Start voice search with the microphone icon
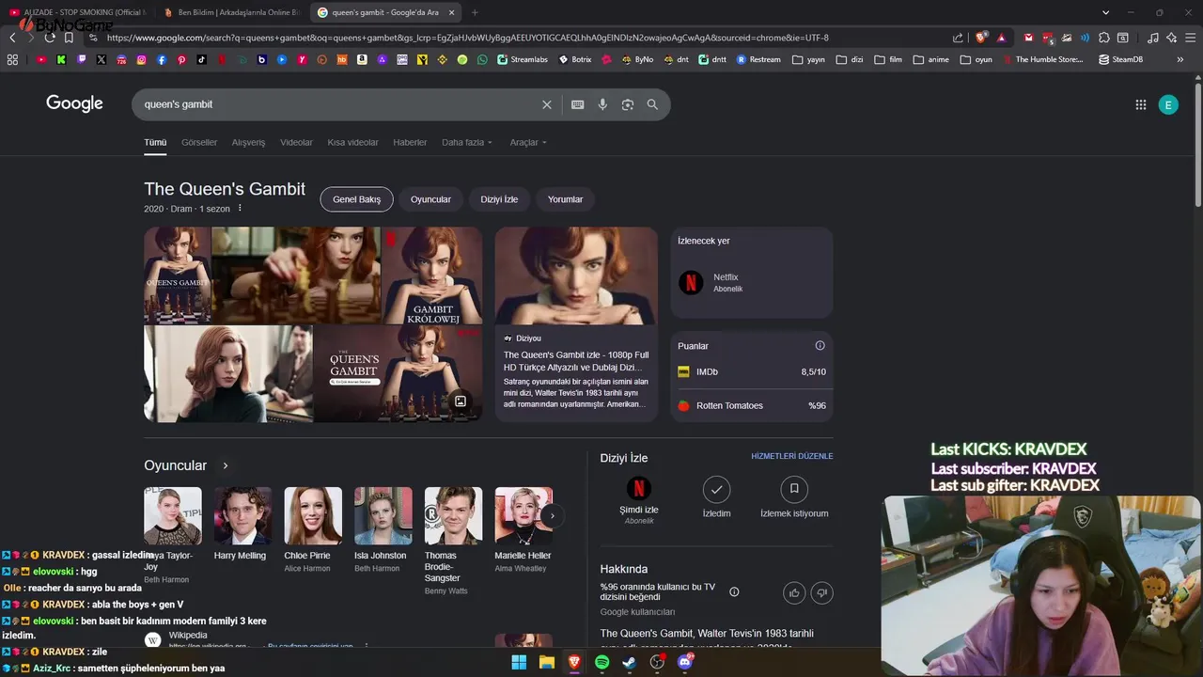Screen dimensions: 1203x677 point(602,104)
